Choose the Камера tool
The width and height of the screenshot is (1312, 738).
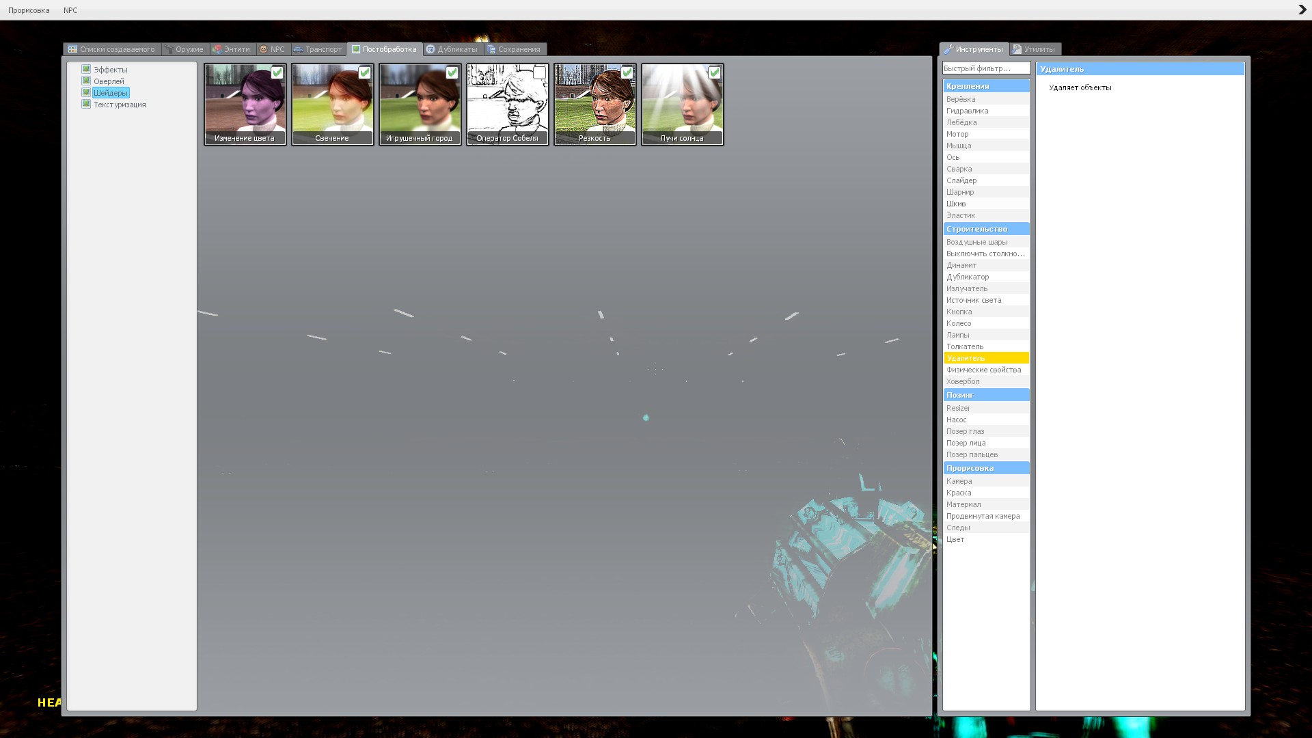959,481
